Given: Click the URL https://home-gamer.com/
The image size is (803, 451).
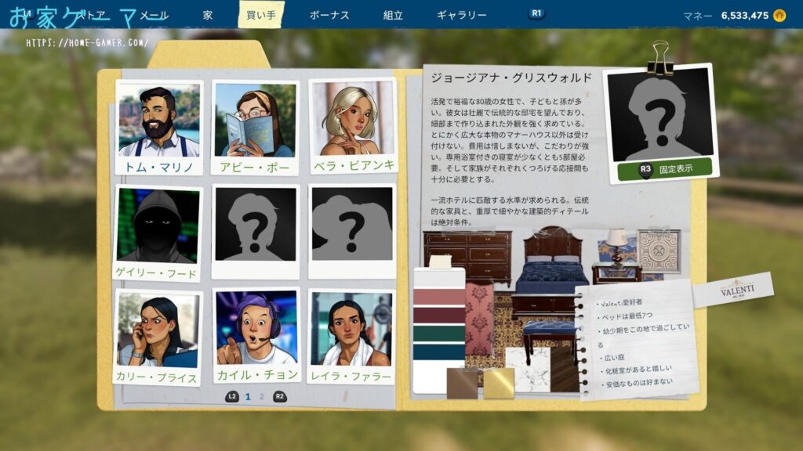Looking at the screenshot, I should click(87, 42).
